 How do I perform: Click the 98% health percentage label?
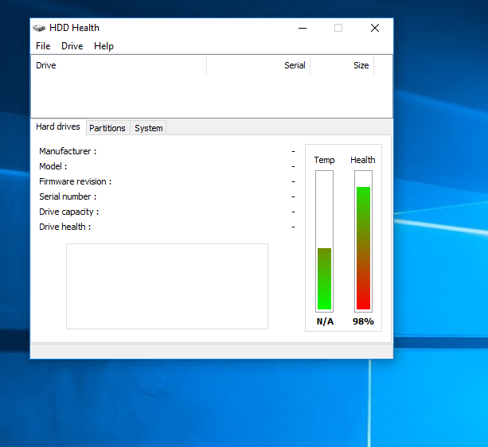click(x=363, y=322)
